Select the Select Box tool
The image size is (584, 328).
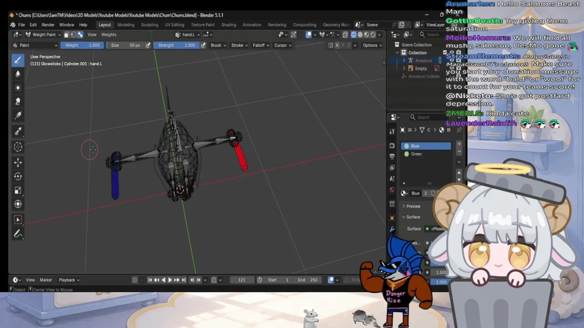pyautogui.click(x=18, y=220)
